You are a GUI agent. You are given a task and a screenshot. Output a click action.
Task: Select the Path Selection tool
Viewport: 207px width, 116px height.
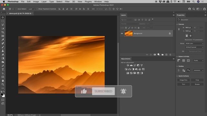[3, 73]
